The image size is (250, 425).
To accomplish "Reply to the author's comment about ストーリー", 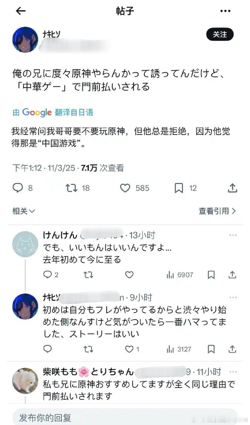I will coord(47,349).
